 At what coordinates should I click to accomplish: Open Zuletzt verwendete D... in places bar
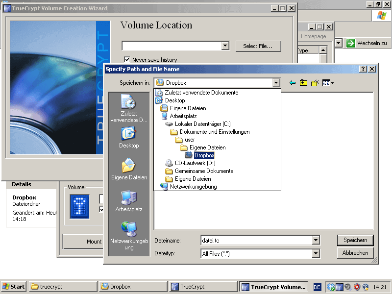129,108
